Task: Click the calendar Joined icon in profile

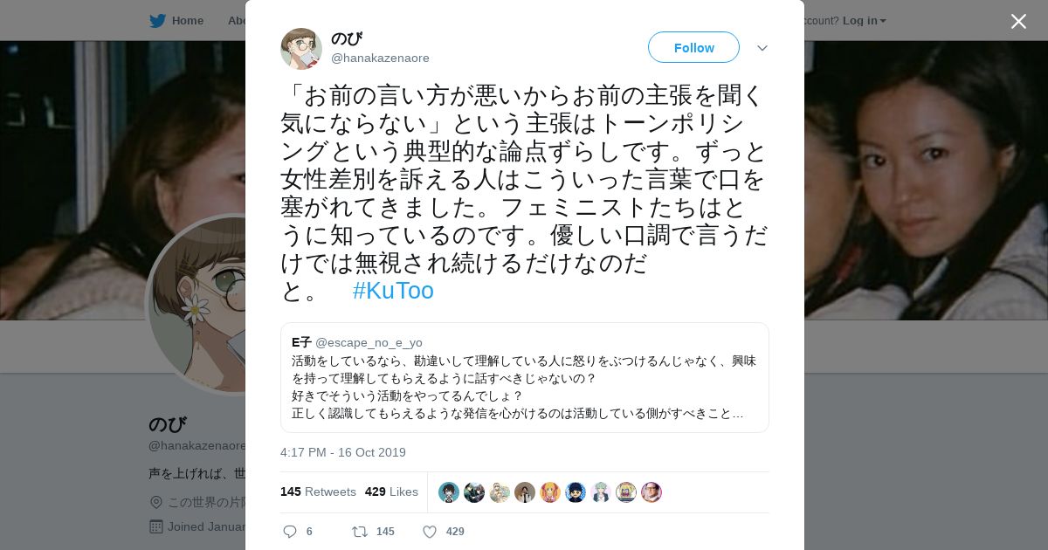Action: click(156, 526)
